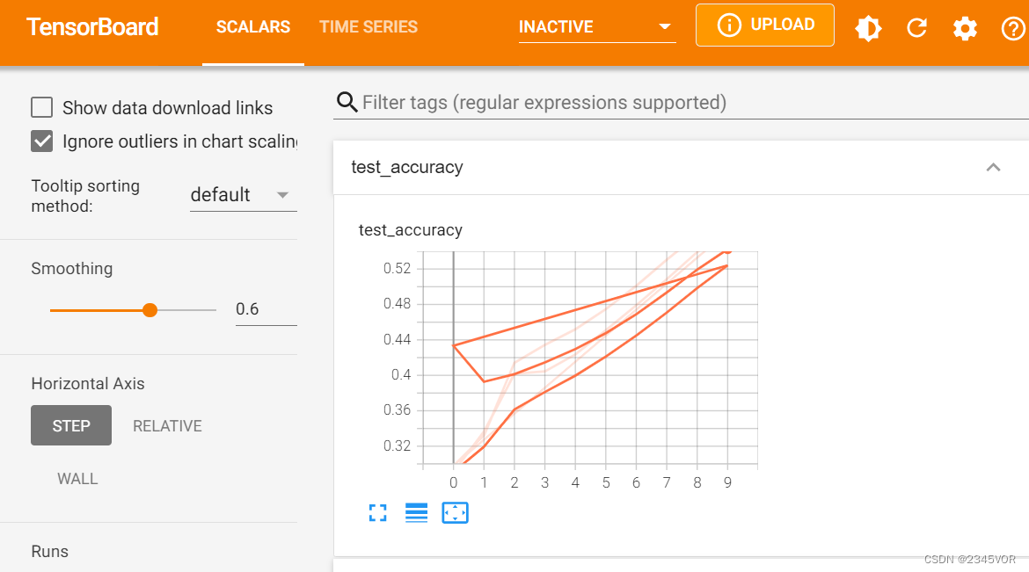Expand chart to full size icon
The width and height of the screenshot is (1029, 572).
[x=378, y=513]
